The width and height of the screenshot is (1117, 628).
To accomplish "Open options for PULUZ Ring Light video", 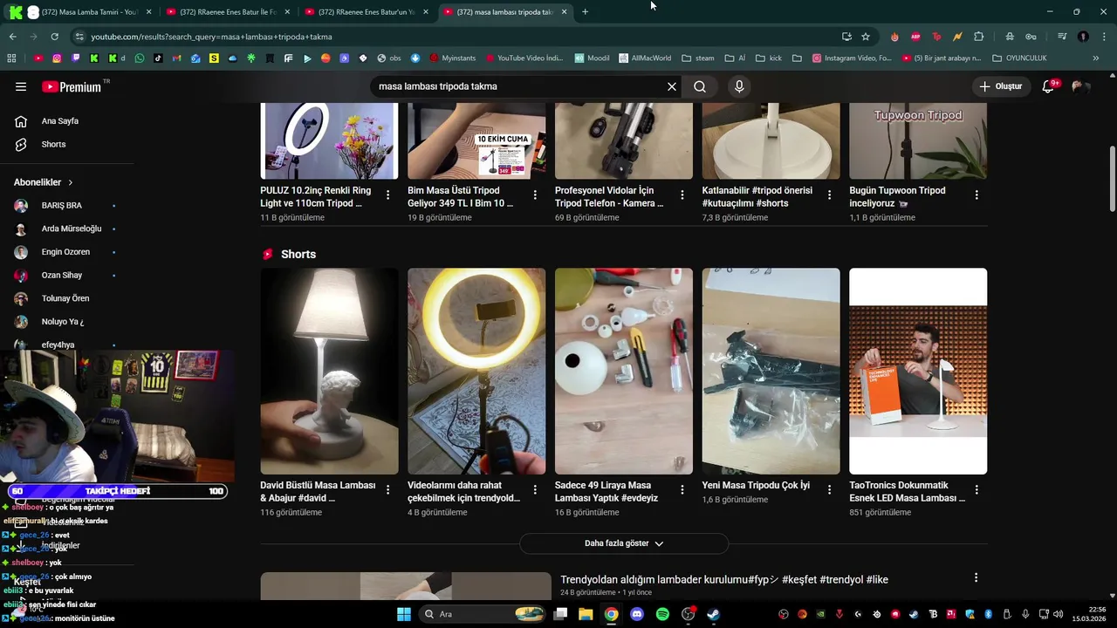I will coord(388,195).
